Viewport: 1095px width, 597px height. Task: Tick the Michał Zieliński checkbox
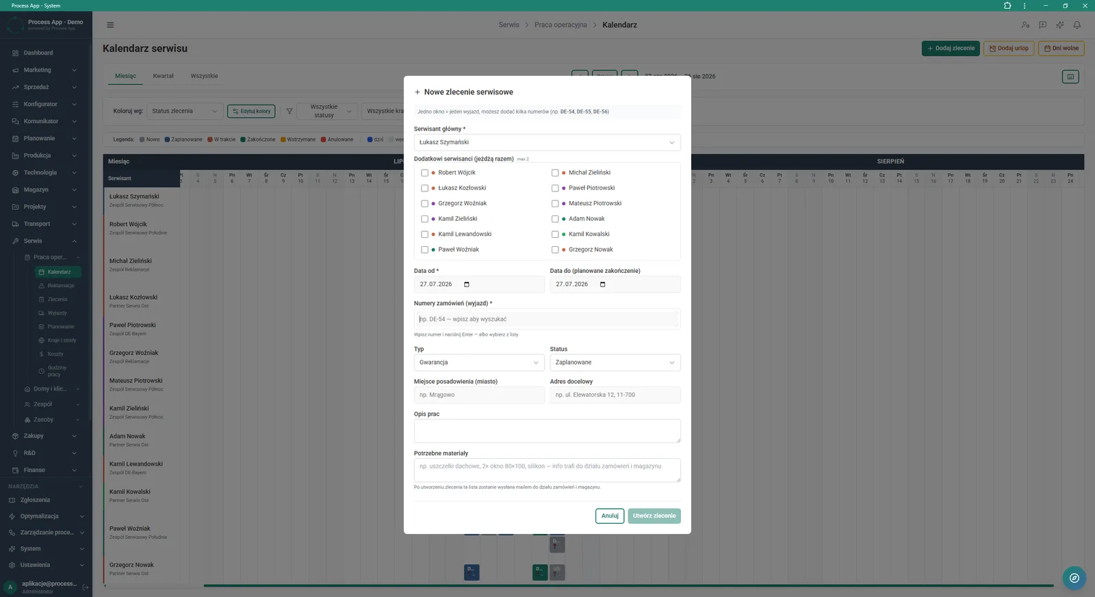pos(555,173)
